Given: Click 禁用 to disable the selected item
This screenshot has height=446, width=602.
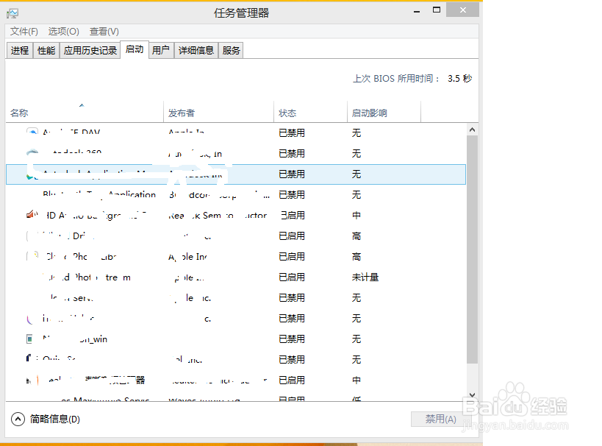Looking at the screenshot, I should click(x=440, y=419).
